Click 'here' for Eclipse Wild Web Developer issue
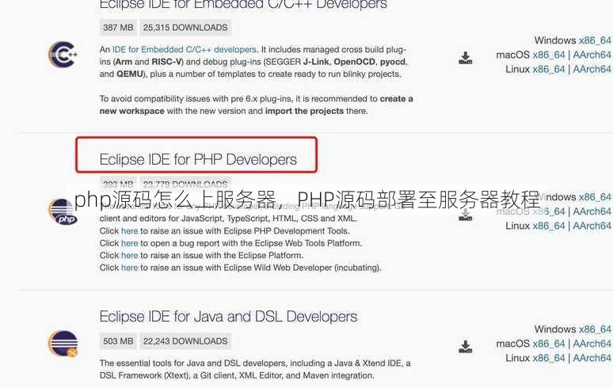The width and height of the screenshot is (613, 388). coord(129,268)
